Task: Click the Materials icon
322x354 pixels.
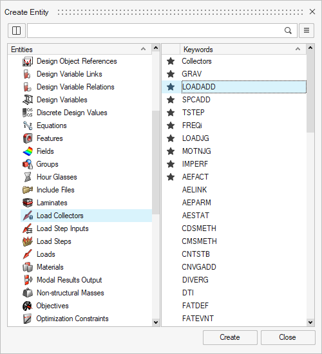Action: (x=28, y=267)
